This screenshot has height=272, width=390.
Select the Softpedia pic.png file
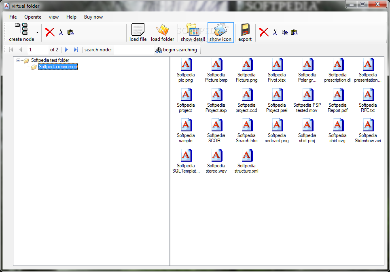coord(186,70)
